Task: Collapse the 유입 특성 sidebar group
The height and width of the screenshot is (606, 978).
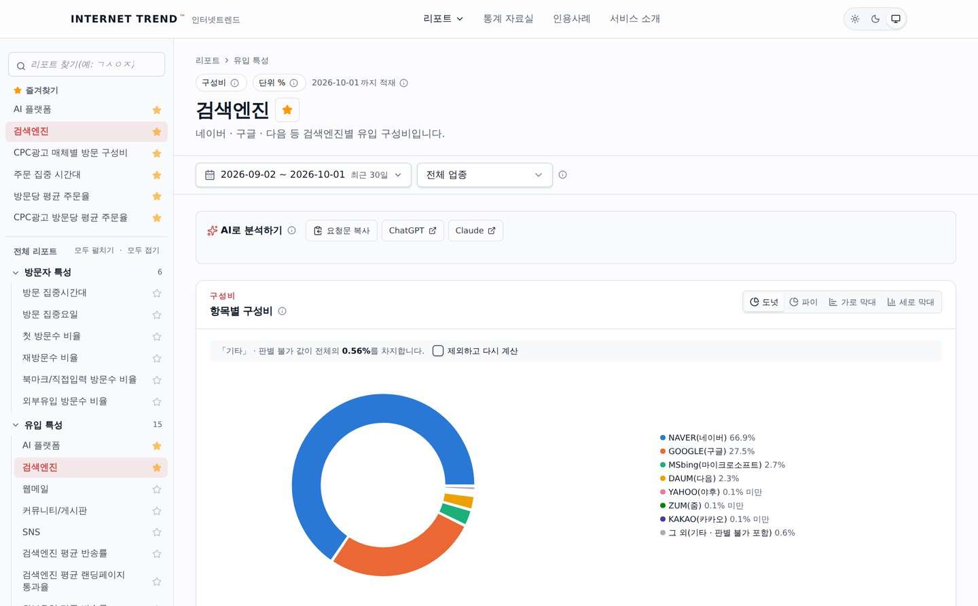Action: coord(87,425)
